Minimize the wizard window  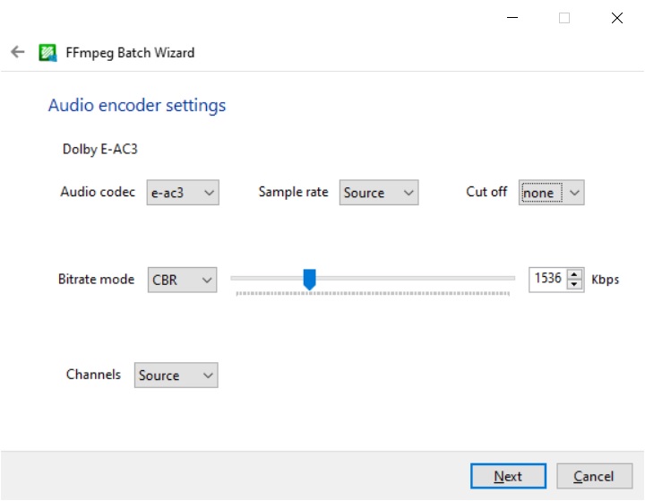tap(512, 18)
